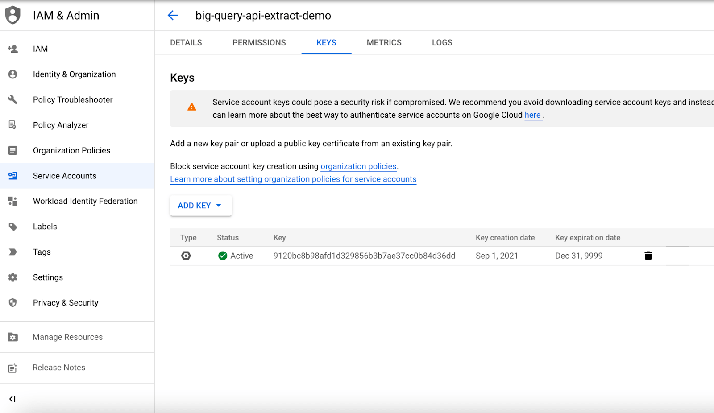Switch to the PERMISSIONS tab
Image resolution: width=714 pixels, height=413 pixels.
point(259,43)
